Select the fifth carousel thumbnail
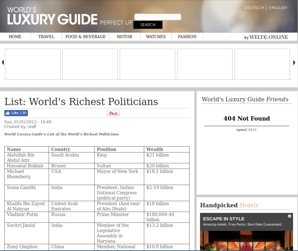Viewport: 298px width, 251px height. 262,64
